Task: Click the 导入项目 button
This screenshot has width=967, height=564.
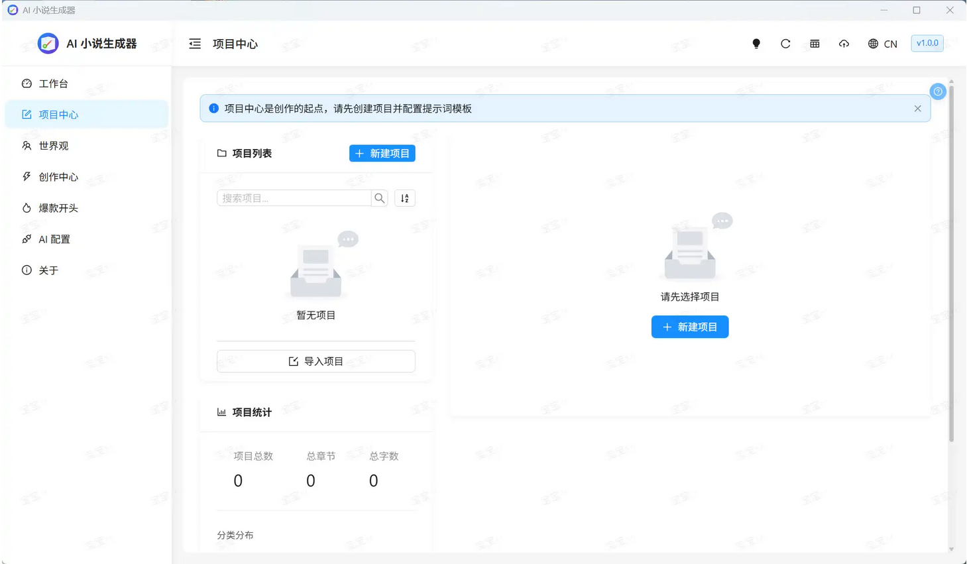Action: click(x=316, y=361)
